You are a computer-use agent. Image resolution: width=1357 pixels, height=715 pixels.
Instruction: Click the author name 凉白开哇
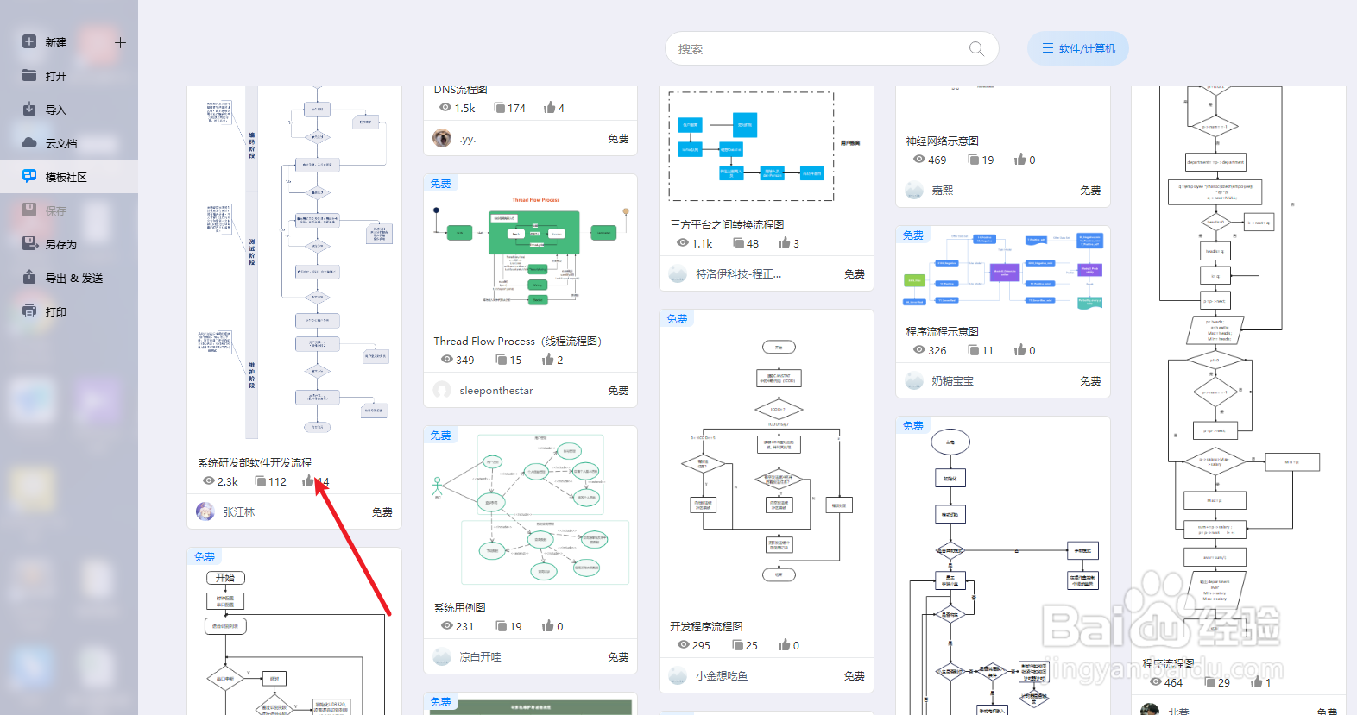(x=480, y=656)
